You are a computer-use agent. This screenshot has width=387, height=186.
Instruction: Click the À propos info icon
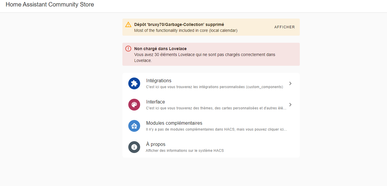[x=134, y=147]
